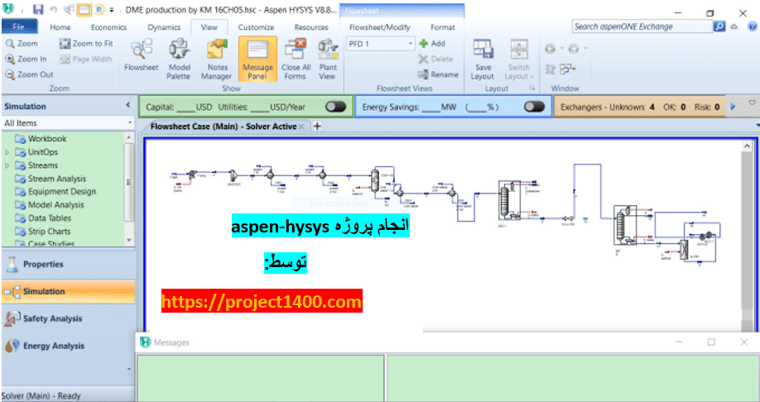Open the Safety Analysis environment
Viewport: 760px width, 402px height.
pos(68,318)
